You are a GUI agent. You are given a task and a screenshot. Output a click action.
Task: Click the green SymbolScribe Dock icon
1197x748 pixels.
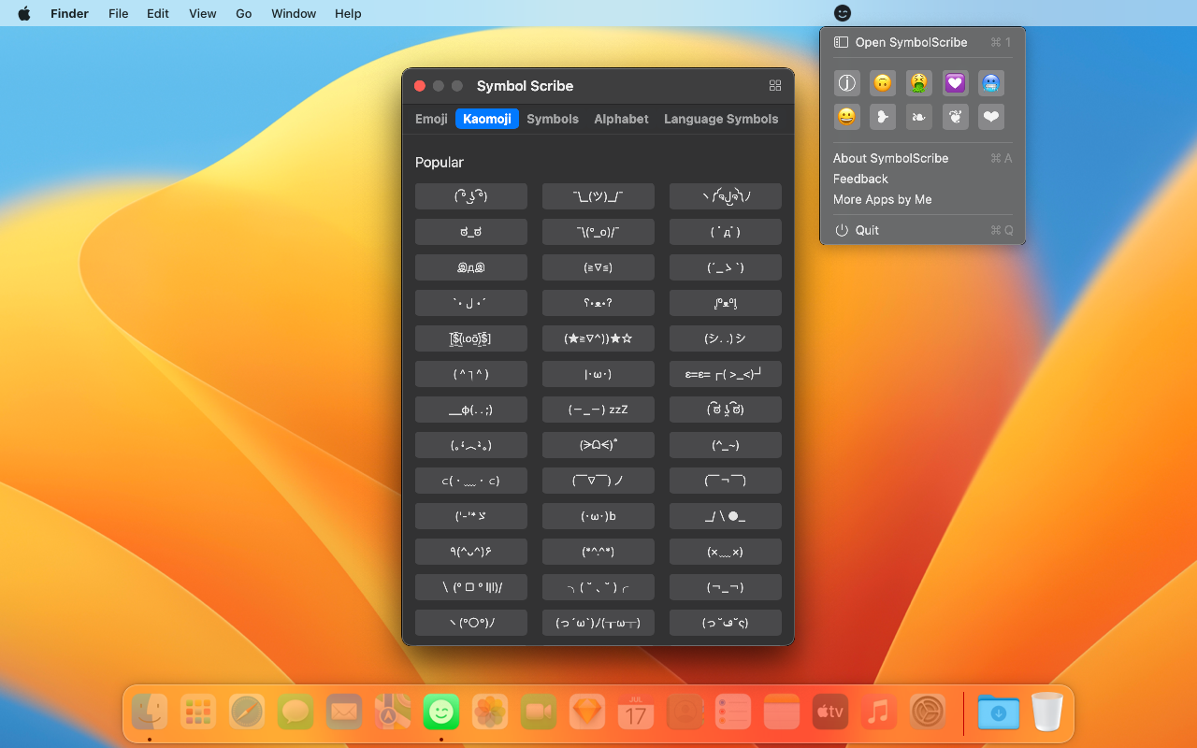(441, 712)
